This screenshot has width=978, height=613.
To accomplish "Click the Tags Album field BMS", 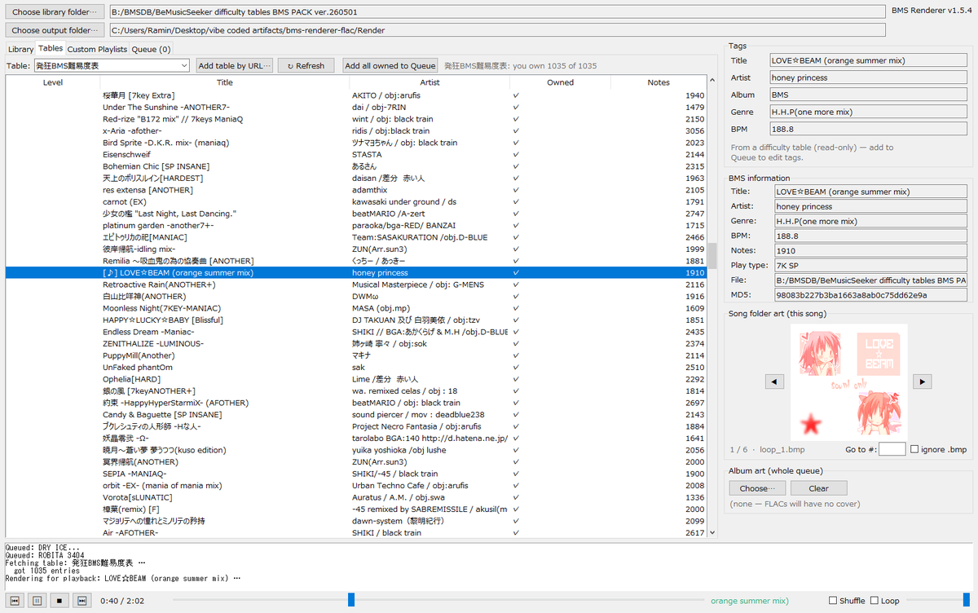I will coord(869,95).
